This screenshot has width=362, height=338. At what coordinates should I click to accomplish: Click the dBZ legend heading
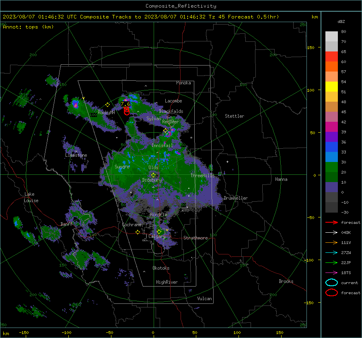[x=341, y=22]
